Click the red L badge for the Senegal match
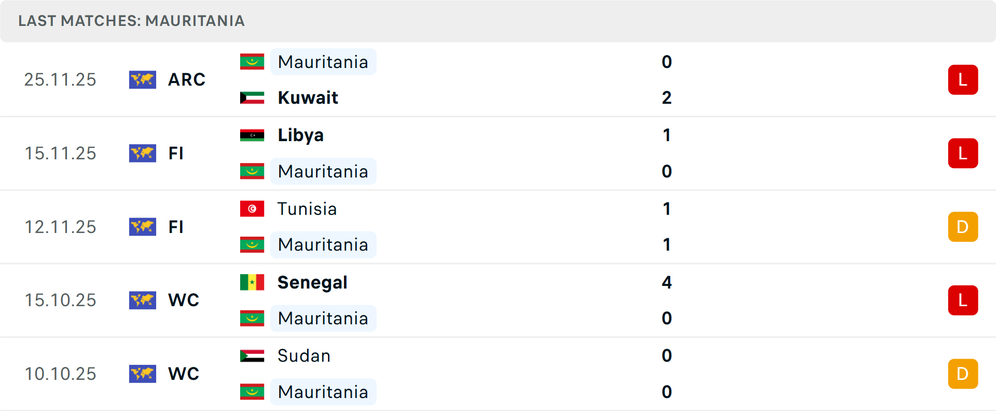996x411 pixels. [x=963, y=300]
